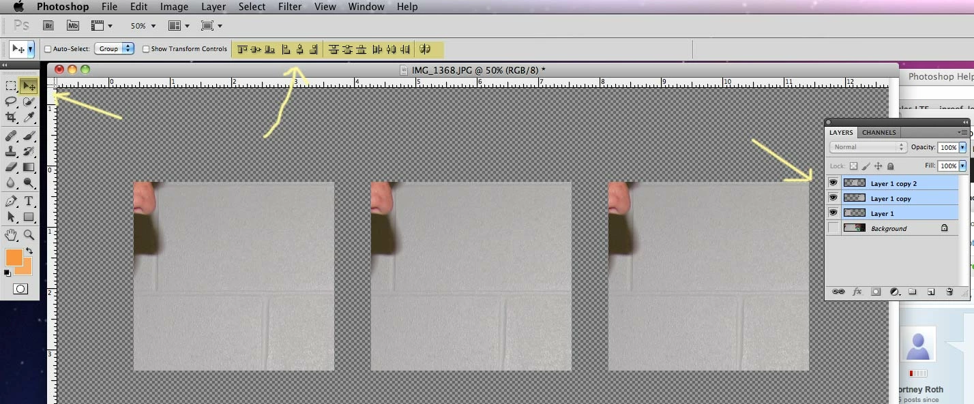The height and width of the screenshot is (404, 974).
Task: Hide Layer 1 copy 2 visibility eye
Action: coord(833,183)
